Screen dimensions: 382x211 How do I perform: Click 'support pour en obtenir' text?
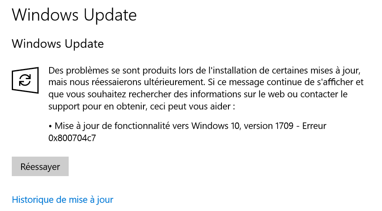coord(98,107)
